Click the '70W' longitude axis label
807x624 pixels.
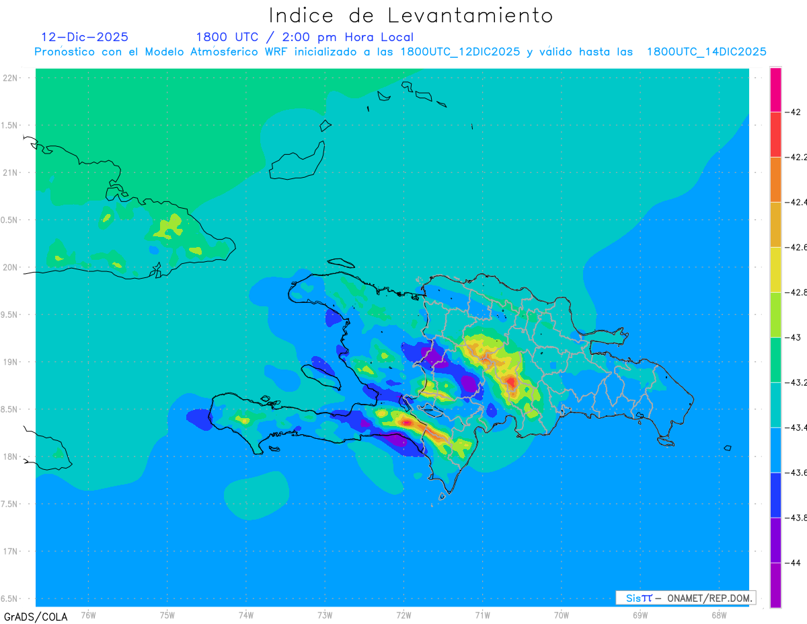562,615
